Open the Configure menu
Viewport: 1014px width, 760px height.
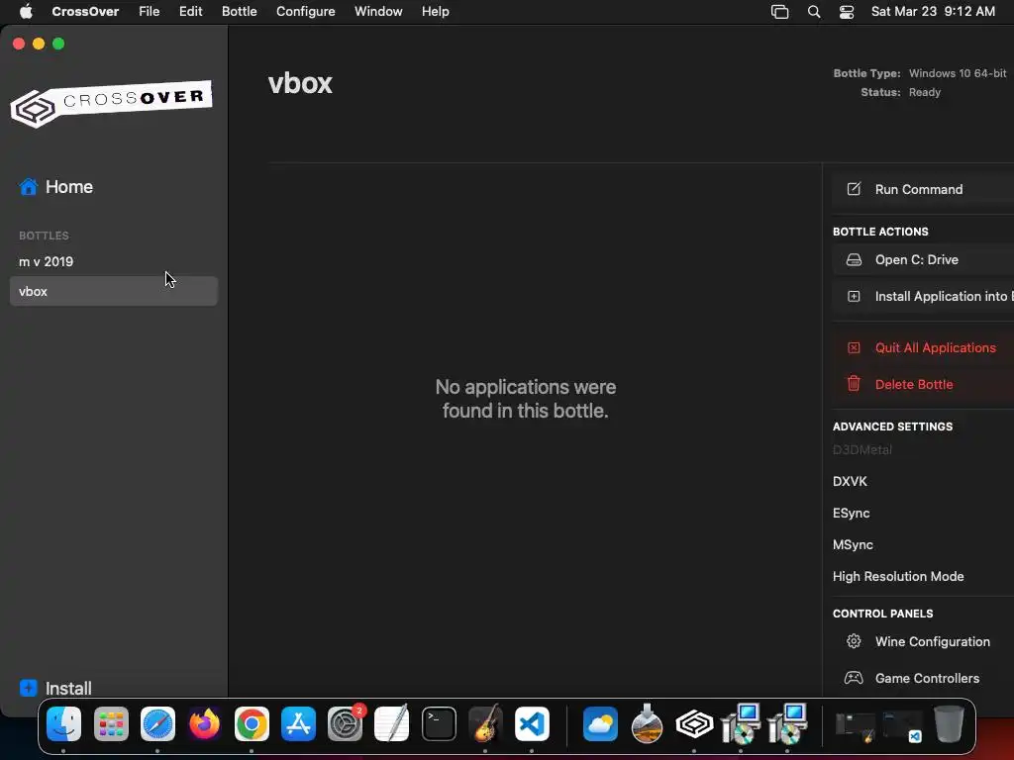(x=305, y=11)
